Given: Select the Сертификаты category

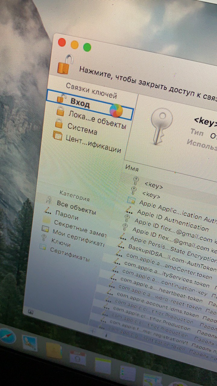Looking at the screenshot, I should coord(70,255).
